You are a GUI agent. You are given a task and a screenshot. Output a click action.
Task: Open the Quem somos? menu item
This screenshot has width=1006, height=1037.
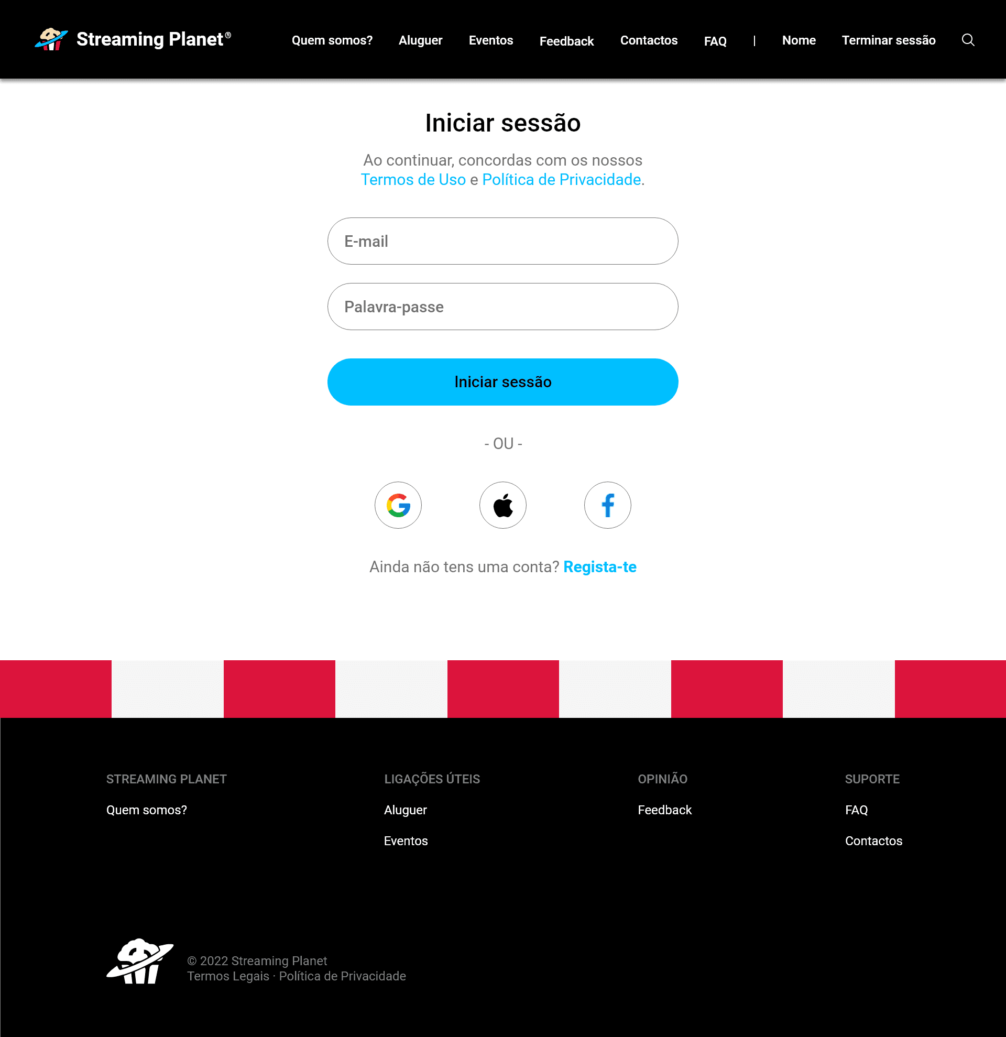[332, 40]
